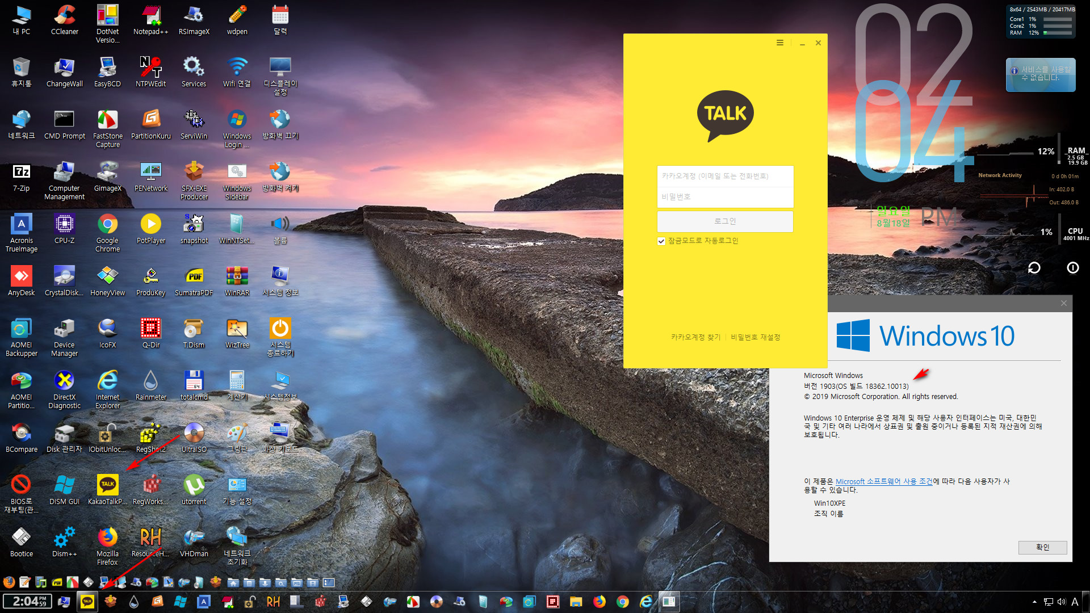The width and height of the screenshot is (1090, 613).
Task: Open the 비밀번호 재설정 link
Action: pyautogui.click(x=755, y=337)
